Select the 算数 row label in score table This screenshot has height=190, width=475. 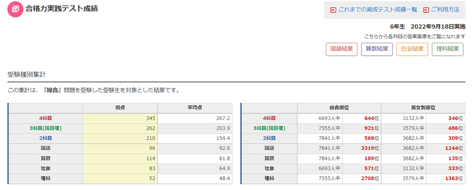46,158
